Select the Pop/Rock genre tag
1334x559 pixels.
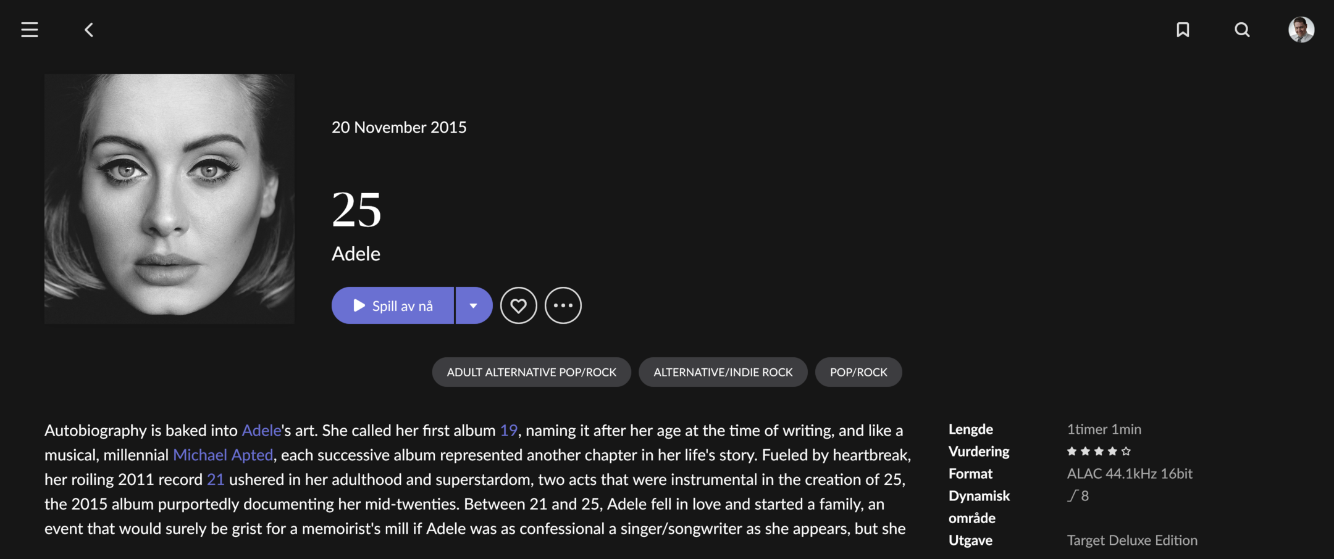pos(858,372)
